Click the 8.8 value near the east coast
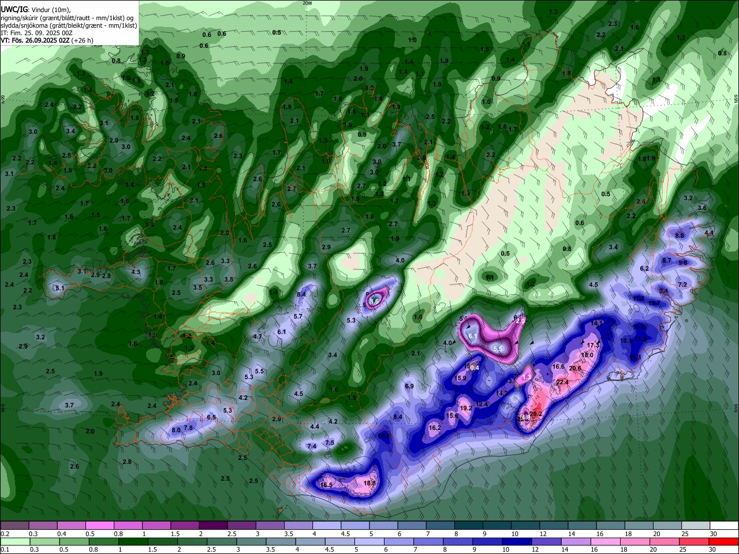 pyautogui.click(x=680, y=235)
